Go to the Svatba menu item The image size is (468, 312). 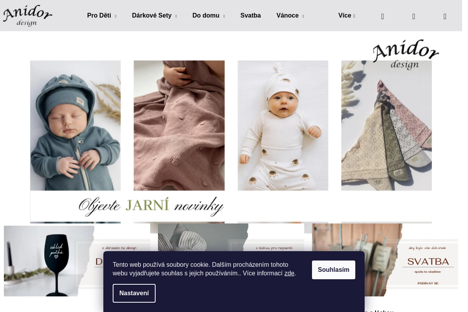(x=250, y=16)
